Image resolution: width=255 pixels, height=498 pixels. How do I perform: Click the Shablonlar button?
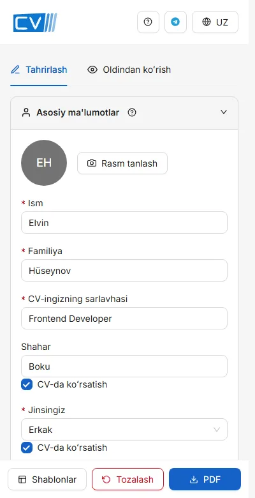click(x=47, y=479)
